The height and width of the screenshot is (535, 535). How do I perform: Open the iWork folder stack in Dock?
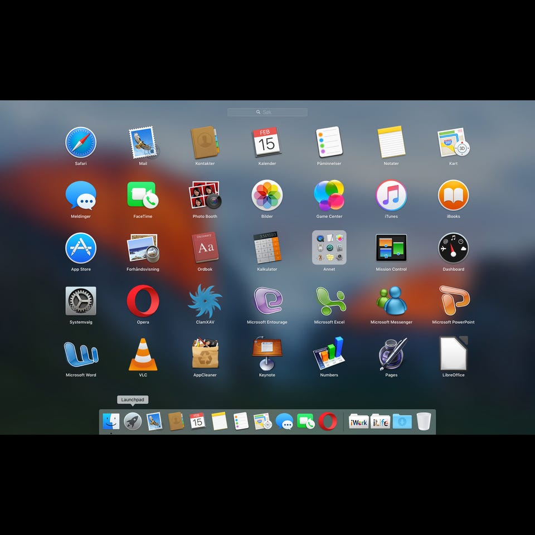click(x=358, y=421)
